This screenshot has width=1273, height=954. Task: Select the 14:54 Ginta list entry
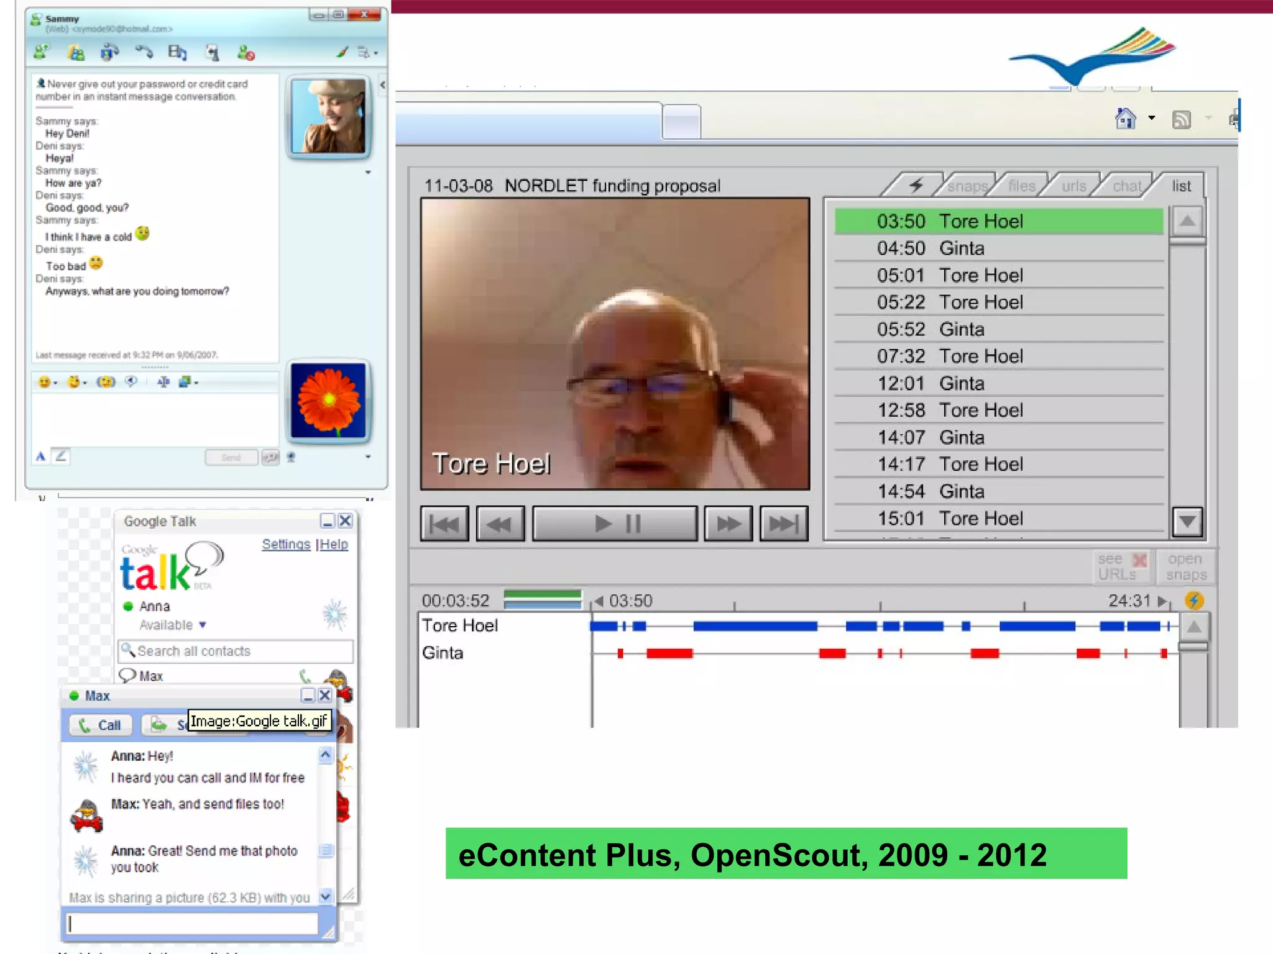(x=998, y=491)
